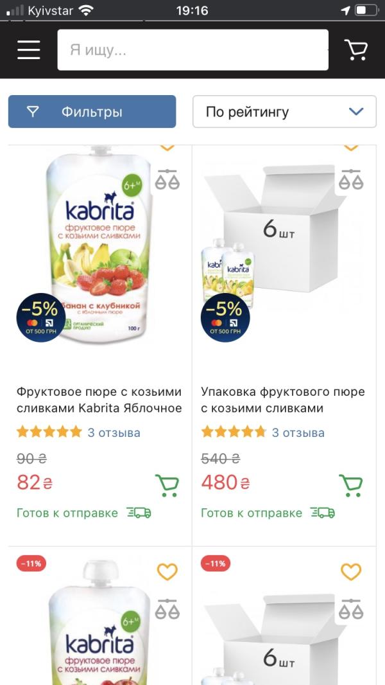This screenshot has height=685, width=385.
Task: View 3 отзыва for 480₴ package
Action: [298, 432]
